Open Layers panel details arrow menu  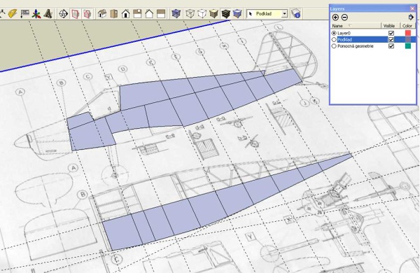click(411, 17)
